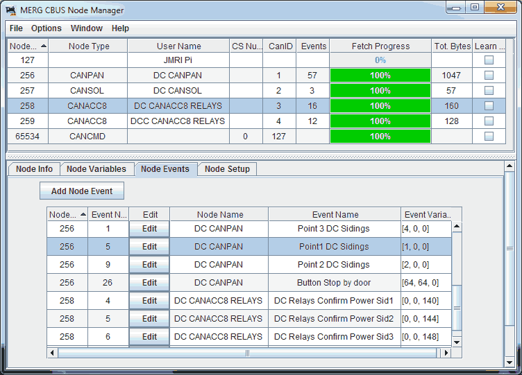
Task: Select the CANSOL node type cell
Action: click(x=87, y=90)
